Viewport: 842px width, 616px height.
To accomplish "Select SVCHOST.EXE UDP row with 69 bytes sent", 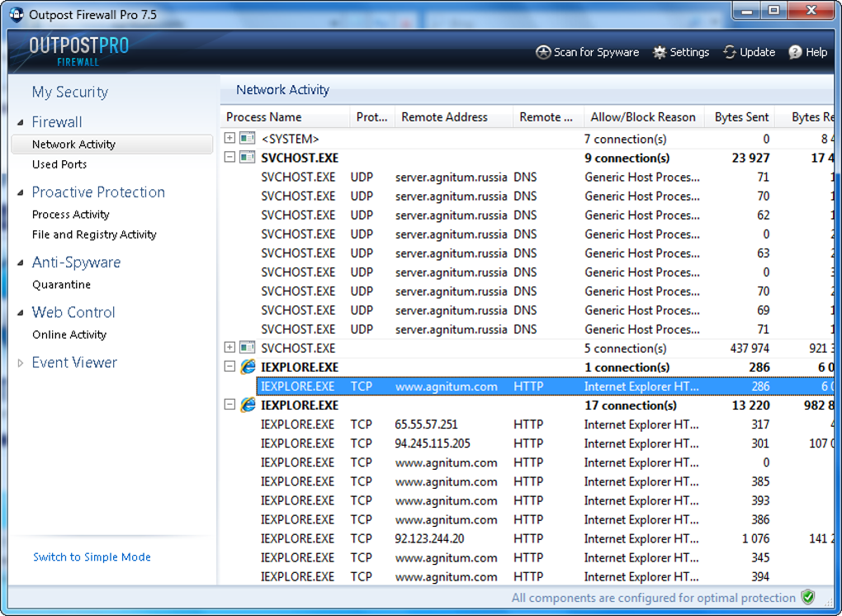I will (545, 310).
